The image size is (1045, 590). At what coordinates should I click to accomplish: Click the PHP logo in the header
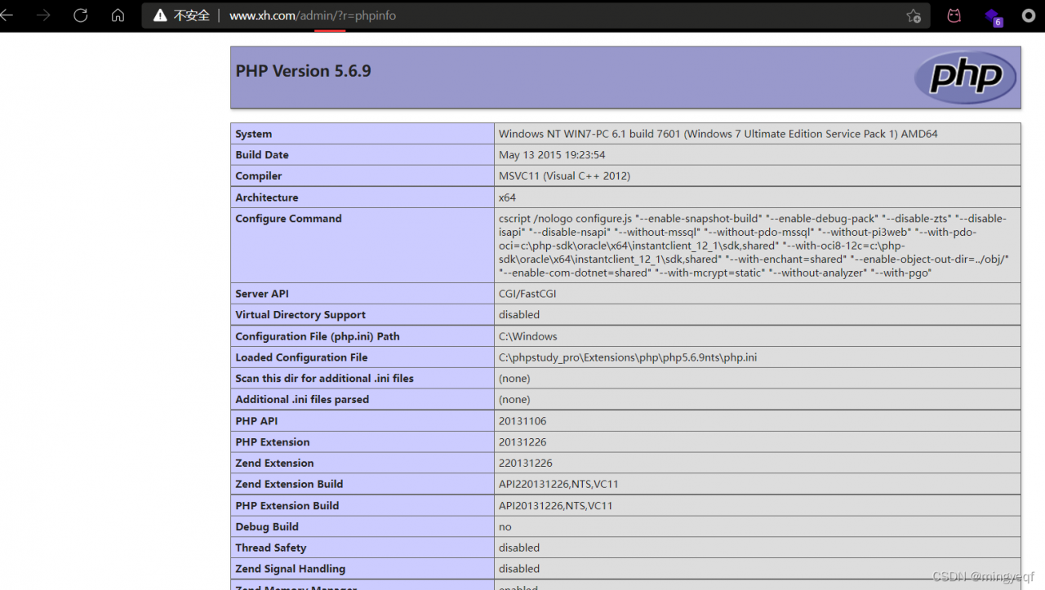pyautogui.click(x=965, y=77)
